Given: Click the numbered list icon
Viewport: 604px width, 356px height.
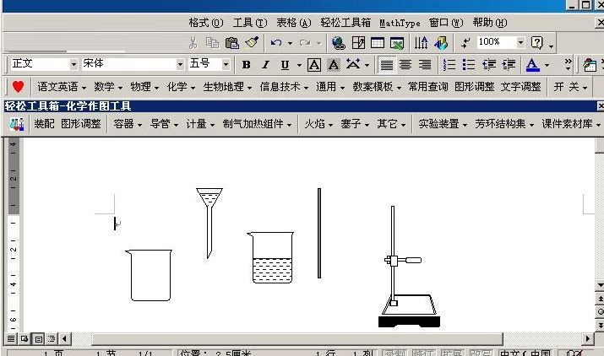Looking at the screenshot, I should [x=449, y=64].
